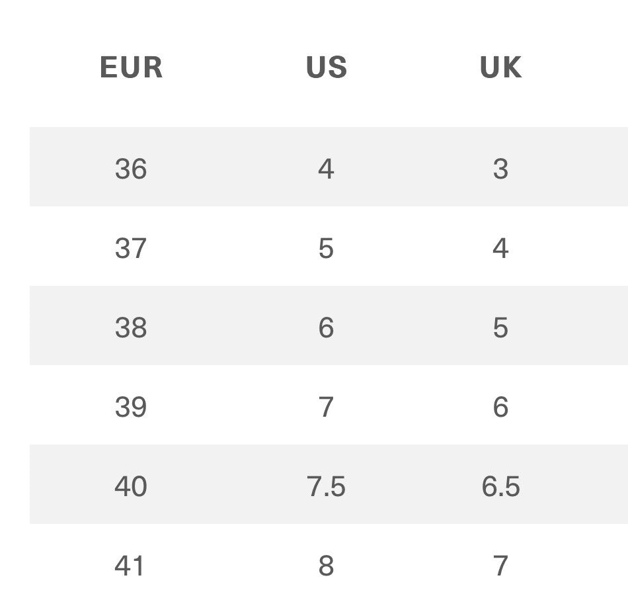
Task: Click the UK 7 value in the EUR 41 row
Action: click(500, 566)
